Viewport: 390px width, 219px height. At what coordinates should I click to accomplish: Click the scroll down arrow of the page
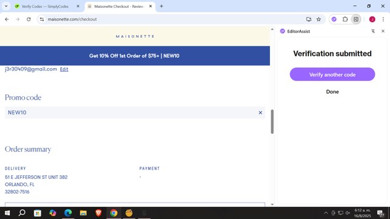point(272,204)
